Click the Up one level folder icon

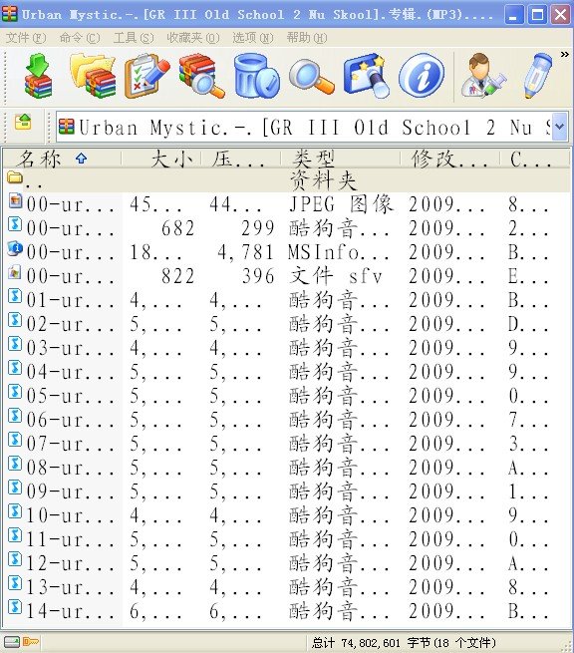coord(23,122)
